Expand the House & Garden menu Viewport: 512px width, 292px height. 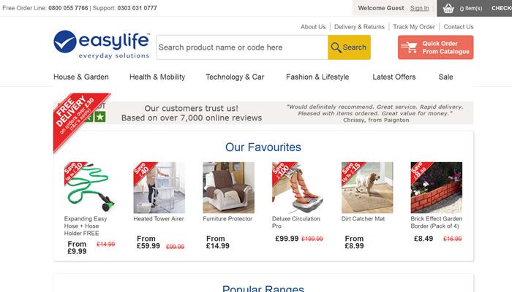(x=81, y=77)
